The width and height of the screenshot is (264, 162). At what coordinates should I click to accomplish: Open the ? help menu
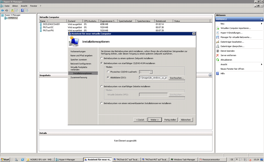[x=40, y=6]
